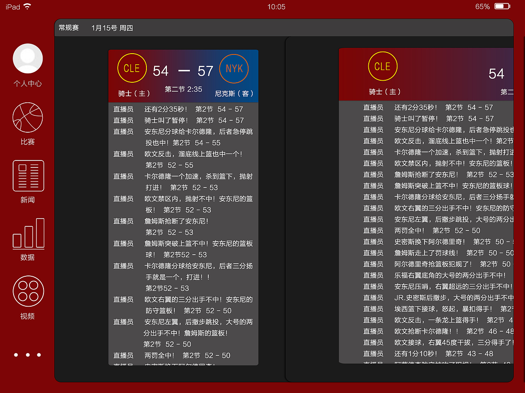Viewport: 525px width, 393px height.
Task: Select right card row 安东尼压哨
Action: pos(438,286)
